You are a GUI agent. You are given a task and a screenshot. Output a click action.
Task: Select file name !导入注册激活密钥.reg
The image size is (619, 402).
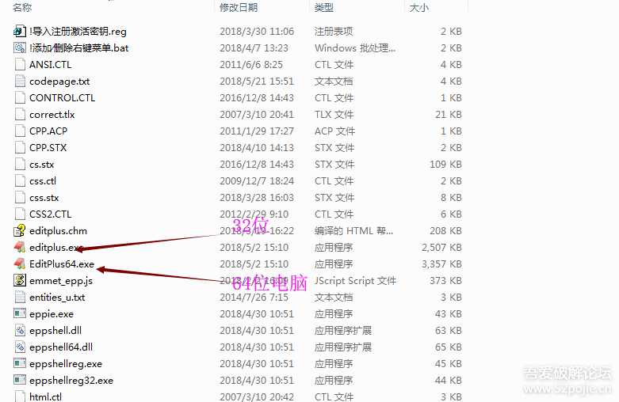click(x=78, y=31)
